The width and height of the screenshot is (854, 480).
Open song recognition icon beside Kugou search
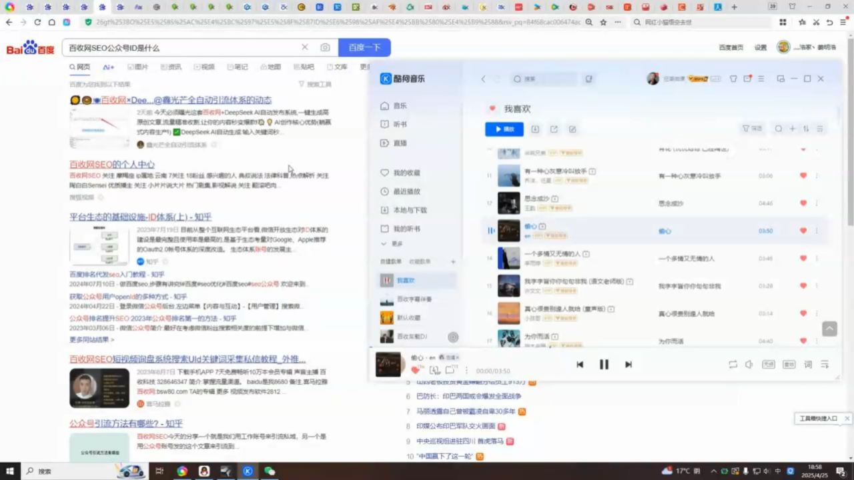click(x=588, y=79)
